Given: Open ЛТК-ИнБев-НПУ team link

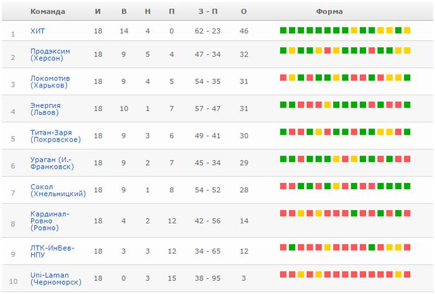Looking at the screenshot, I should coord(52,251).
